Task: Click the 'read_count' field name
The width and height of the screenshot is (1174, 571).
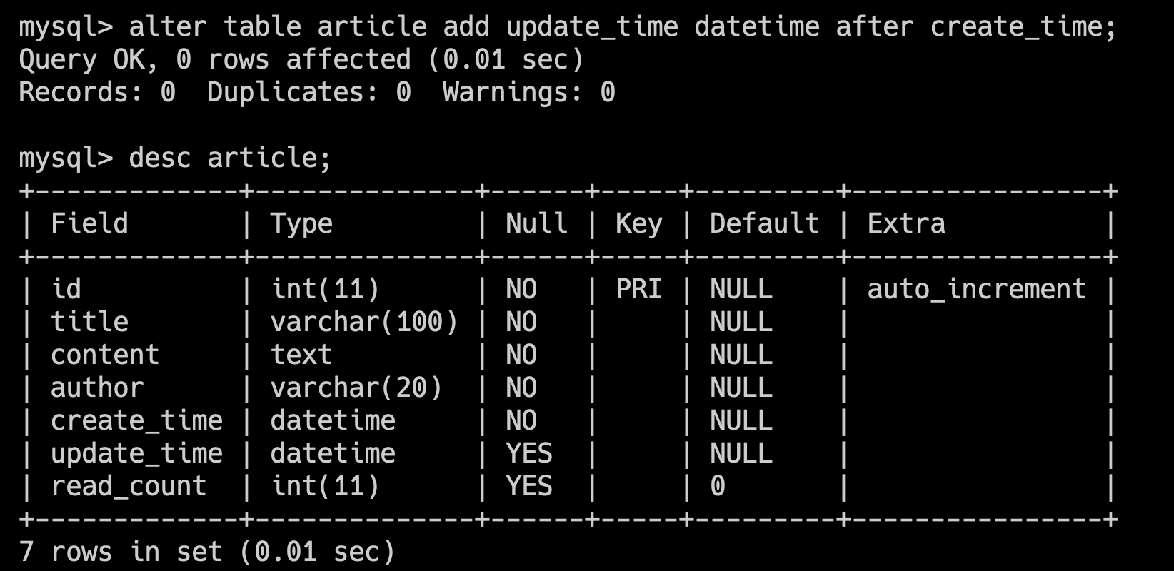Action: pyautogui.click(x=129, y=487)
